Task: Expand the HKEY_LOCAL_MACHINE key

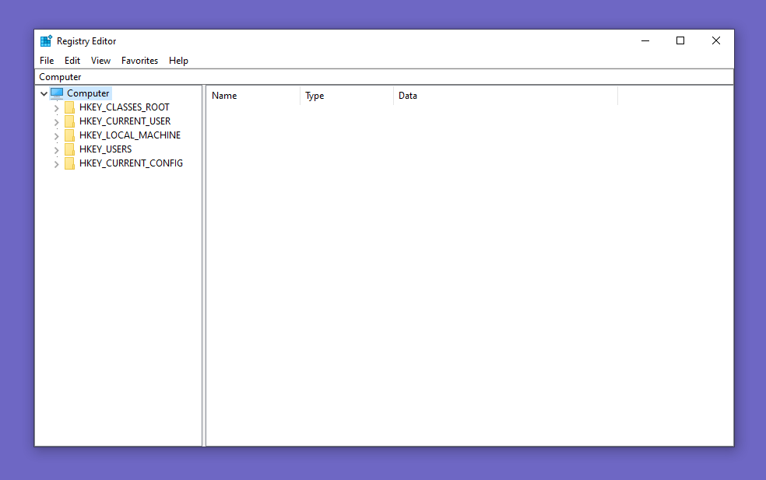Action: [x=56, y=135]
